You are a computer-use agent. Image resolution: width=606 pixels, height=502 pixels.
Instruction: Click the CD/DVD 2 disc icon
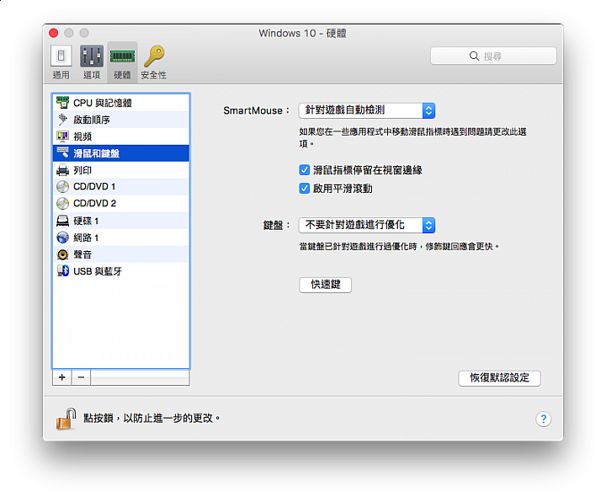click(x=62, y=203)
